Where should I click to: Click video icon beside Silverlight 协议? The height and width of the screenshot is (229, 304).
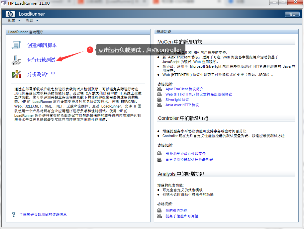click(160, 100)
